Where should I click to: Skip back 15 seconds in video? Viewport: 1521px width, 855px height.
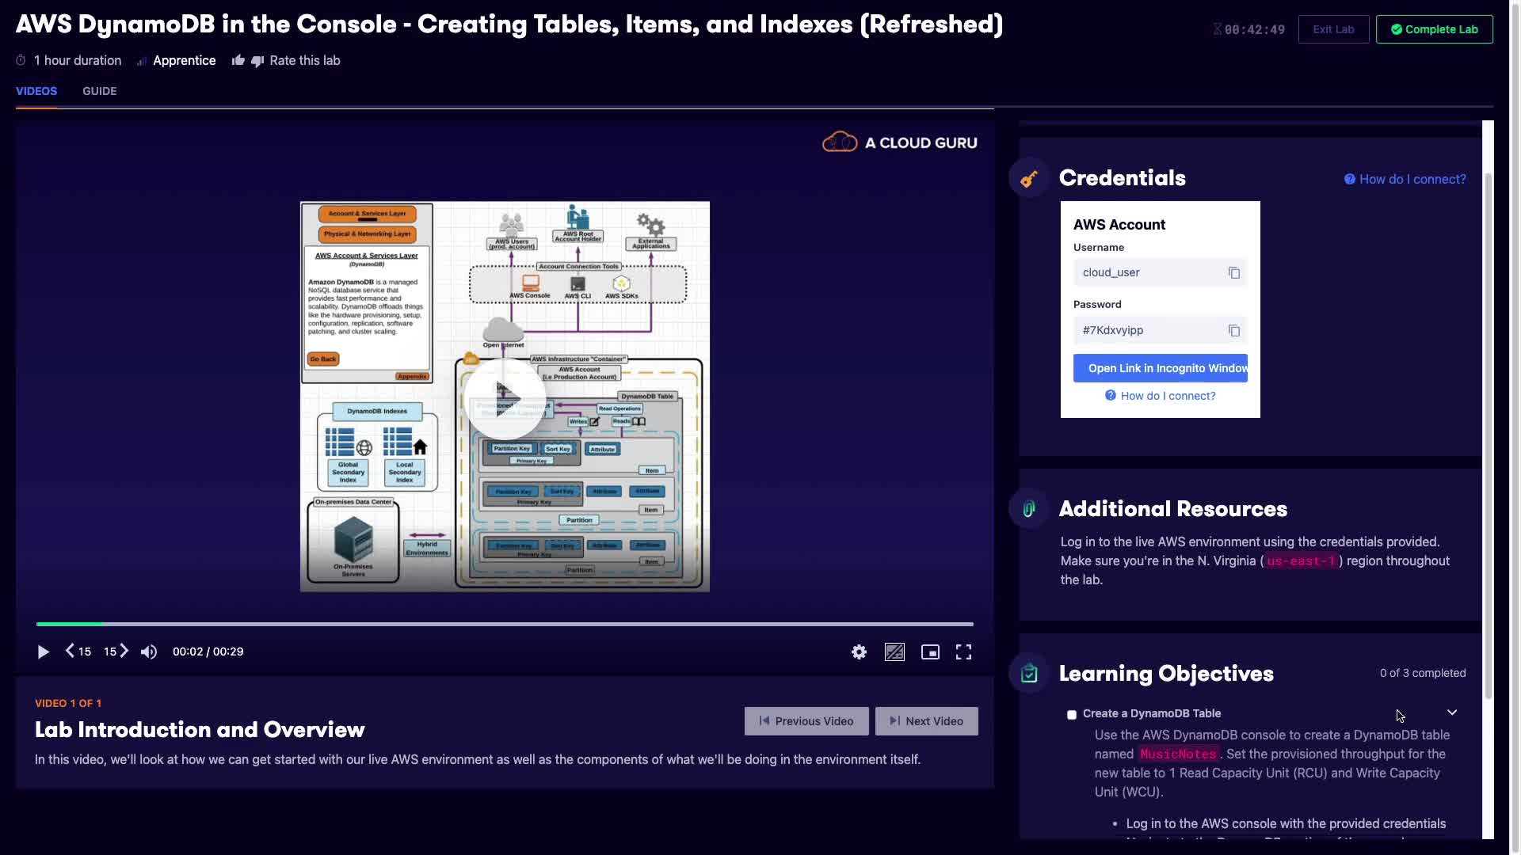point(78,652)
